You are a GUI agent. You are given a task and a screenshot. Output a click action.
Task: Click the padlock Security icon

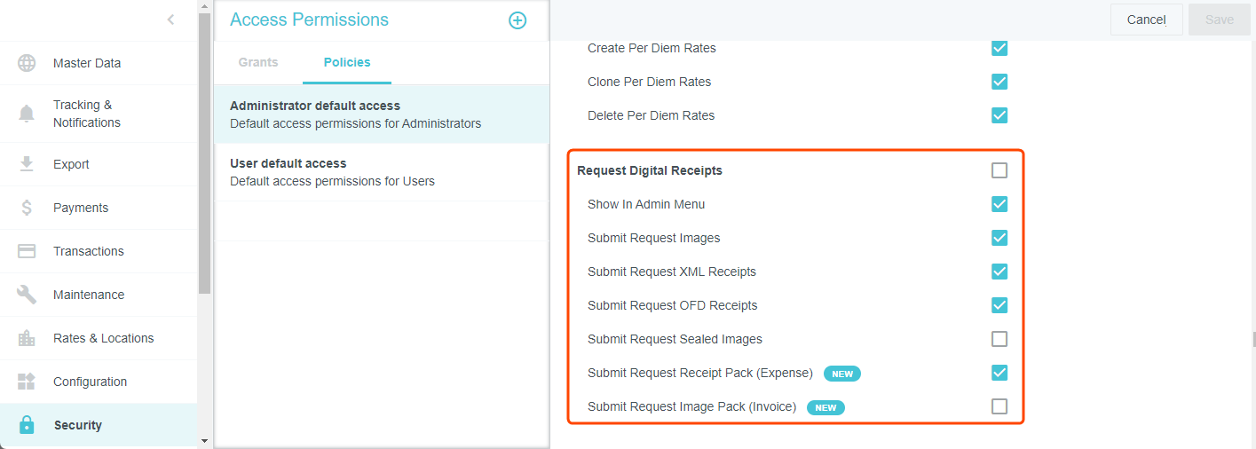(x=27, y=425)
